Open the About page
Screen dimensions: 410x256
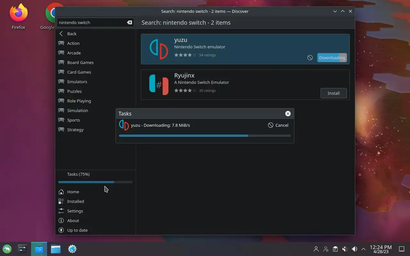(x=95, y=220)
